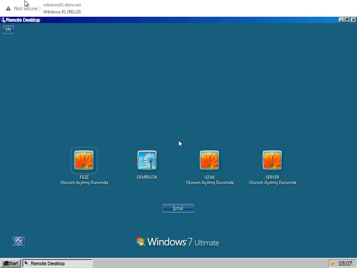Open the Start menu

point(11,263)
